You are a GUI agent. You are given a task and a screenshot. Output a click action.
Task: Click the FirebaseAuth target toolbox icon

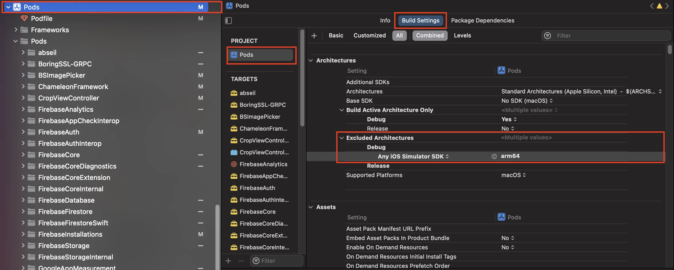pyautogui.click(x=234, y=188)
